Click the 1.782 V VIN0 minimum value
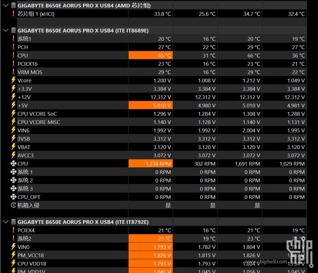 pos(207,247)
